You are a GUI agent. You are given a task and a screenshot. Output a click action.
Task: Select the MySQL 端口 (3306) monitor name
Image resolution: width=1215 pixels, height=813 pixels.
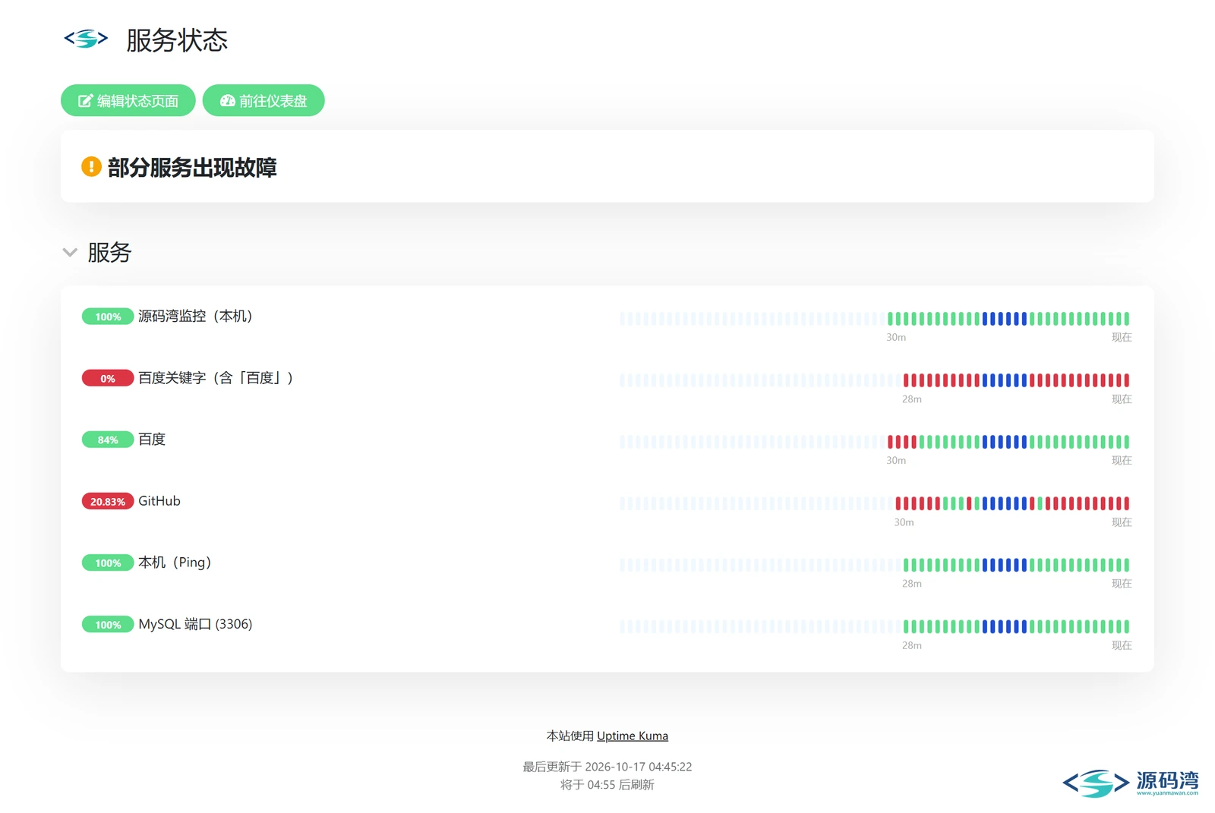pos(195,624)
